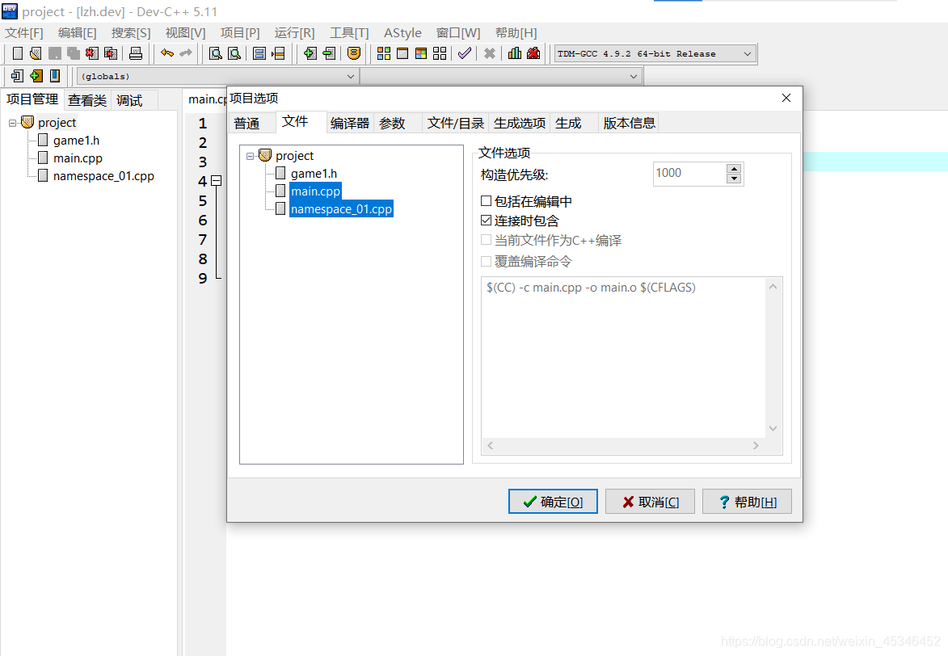The width and height of the screenshot is (948, 656).
Task: Uncheck the 连接时包含 option
Action: (x=486, y=220)
